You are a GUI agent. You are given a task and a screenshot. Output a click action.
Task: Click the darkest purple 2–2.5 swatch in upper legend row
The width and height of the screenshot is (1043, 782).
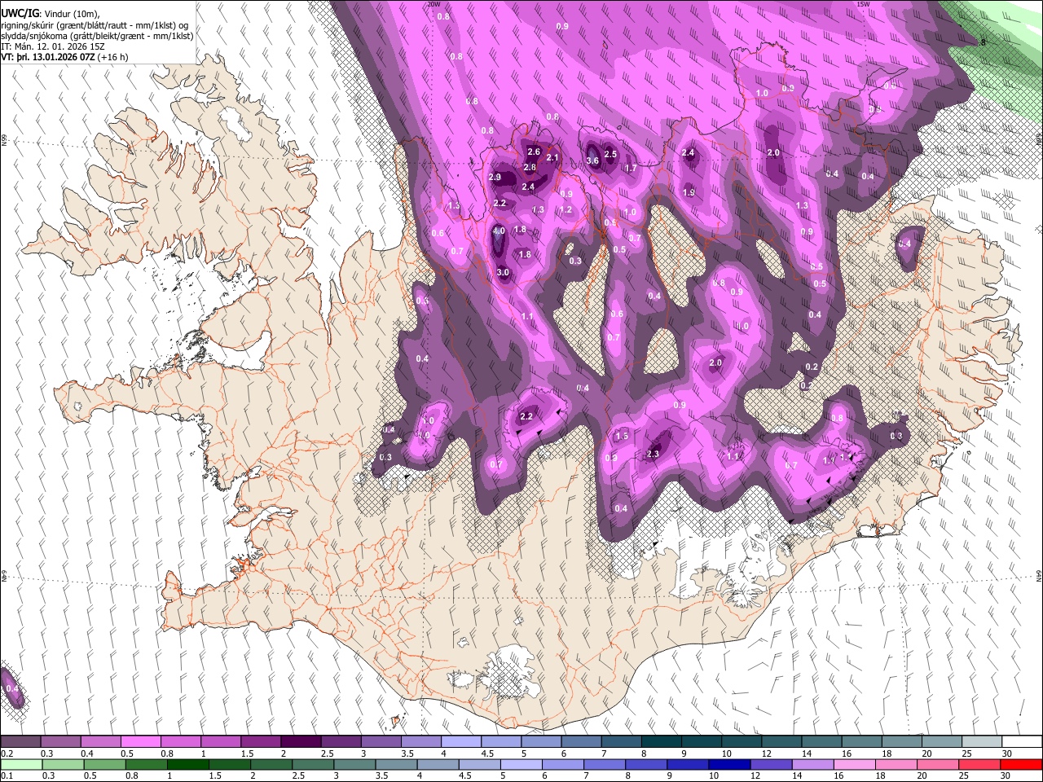300,742
